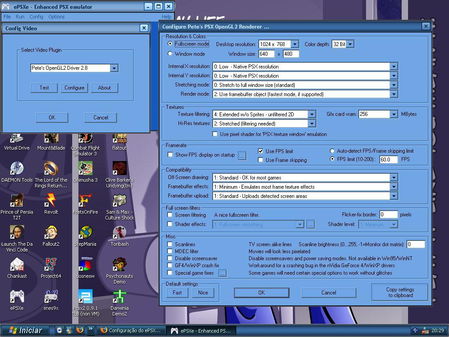449x337 pixels.
Task: Click the FPS limit value field
Action: pos(388,159)
